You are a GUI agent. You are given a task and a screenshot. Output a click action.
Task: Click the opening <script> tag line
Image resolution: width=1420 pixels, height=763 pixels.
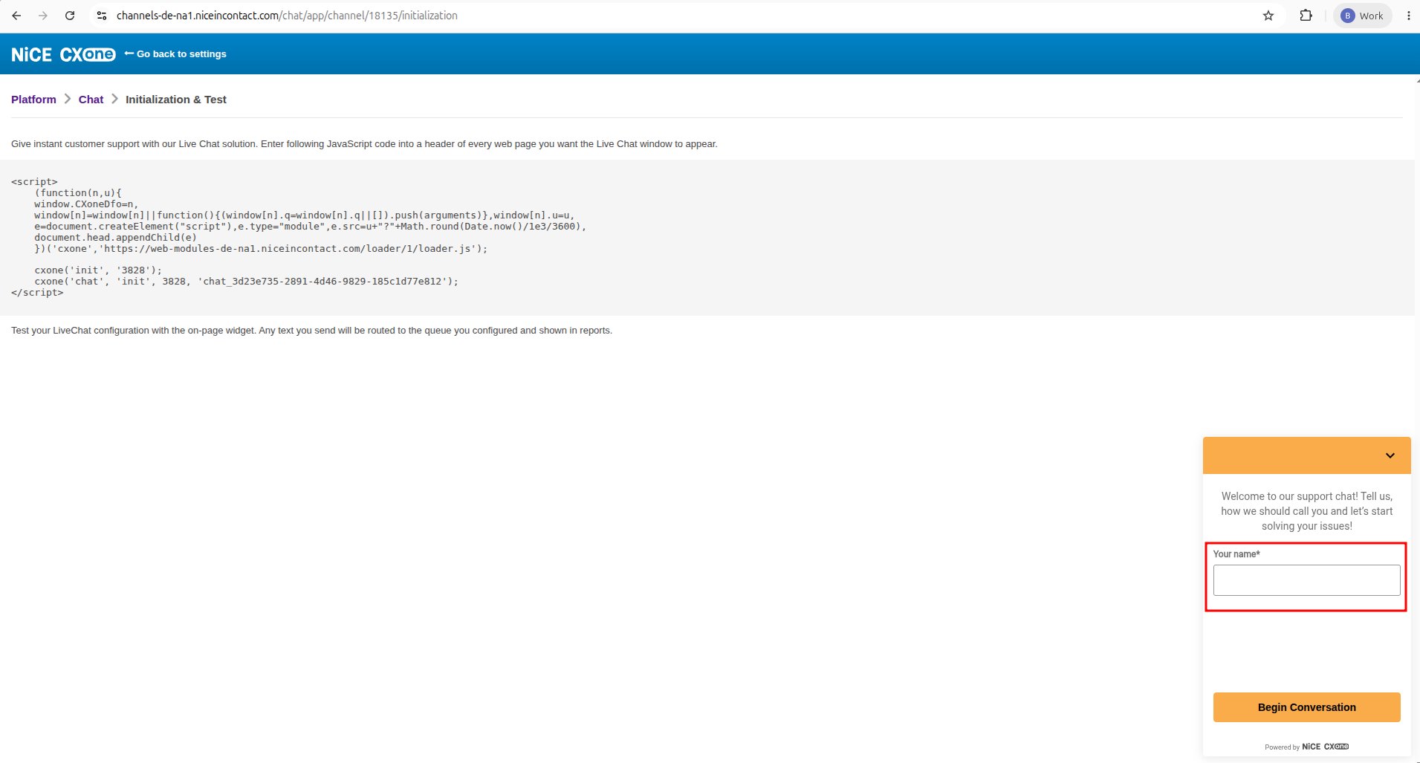34,182
